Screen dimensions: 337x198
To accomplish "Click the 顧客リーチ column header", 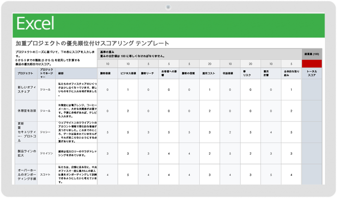I will click(148, 74).
